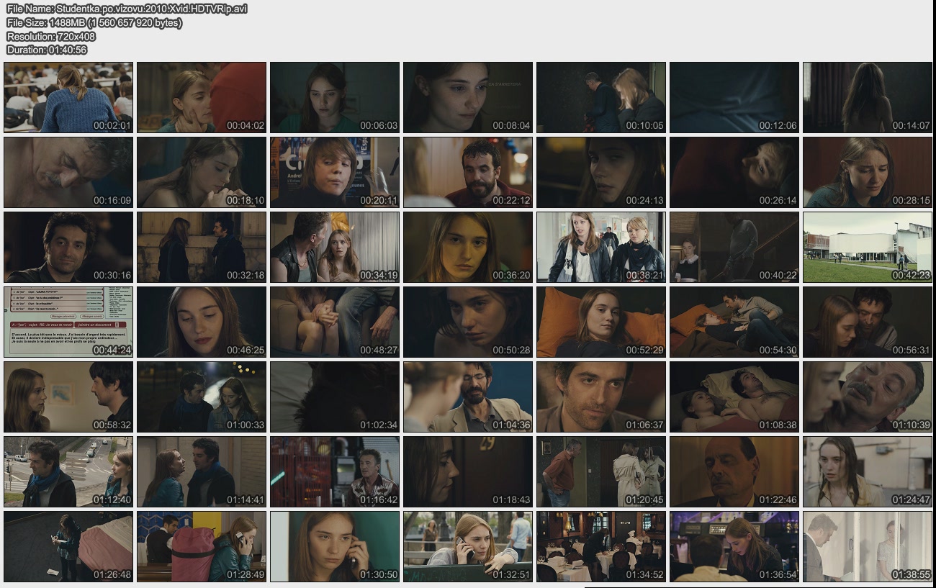Select the frame timestamped 00:10:05
The height and width of the screenshot is (588, 936).
click(601, 97)
